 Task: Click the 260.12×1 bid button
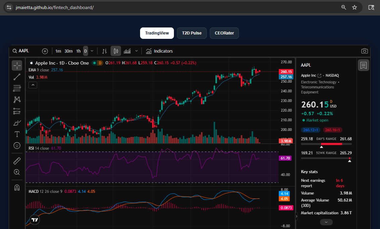[311, 130]
